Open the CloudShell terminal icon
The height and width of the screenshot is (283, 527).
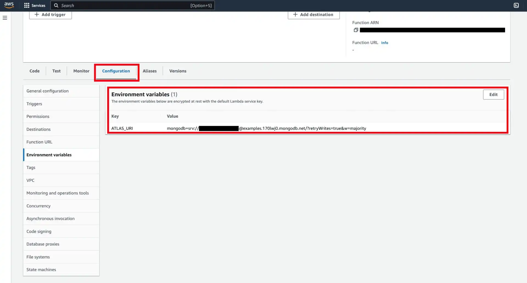point(516,5)
